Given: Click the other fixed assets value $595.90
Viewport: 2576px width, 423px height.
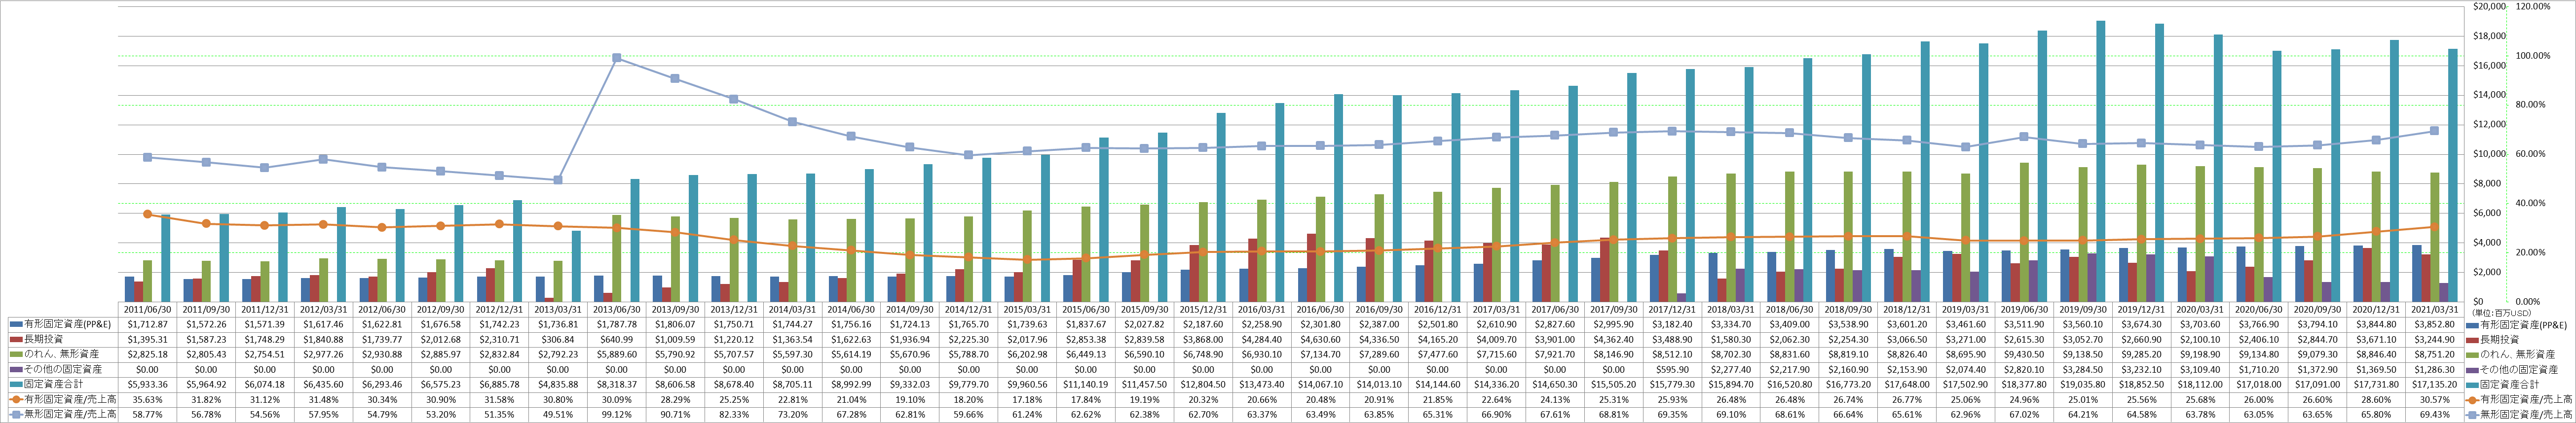Looking at the screenshot, I should click(1672, 370).
